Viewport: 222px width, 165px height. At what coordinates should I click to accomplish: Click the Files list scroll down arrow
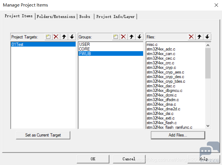pos(208,126)
